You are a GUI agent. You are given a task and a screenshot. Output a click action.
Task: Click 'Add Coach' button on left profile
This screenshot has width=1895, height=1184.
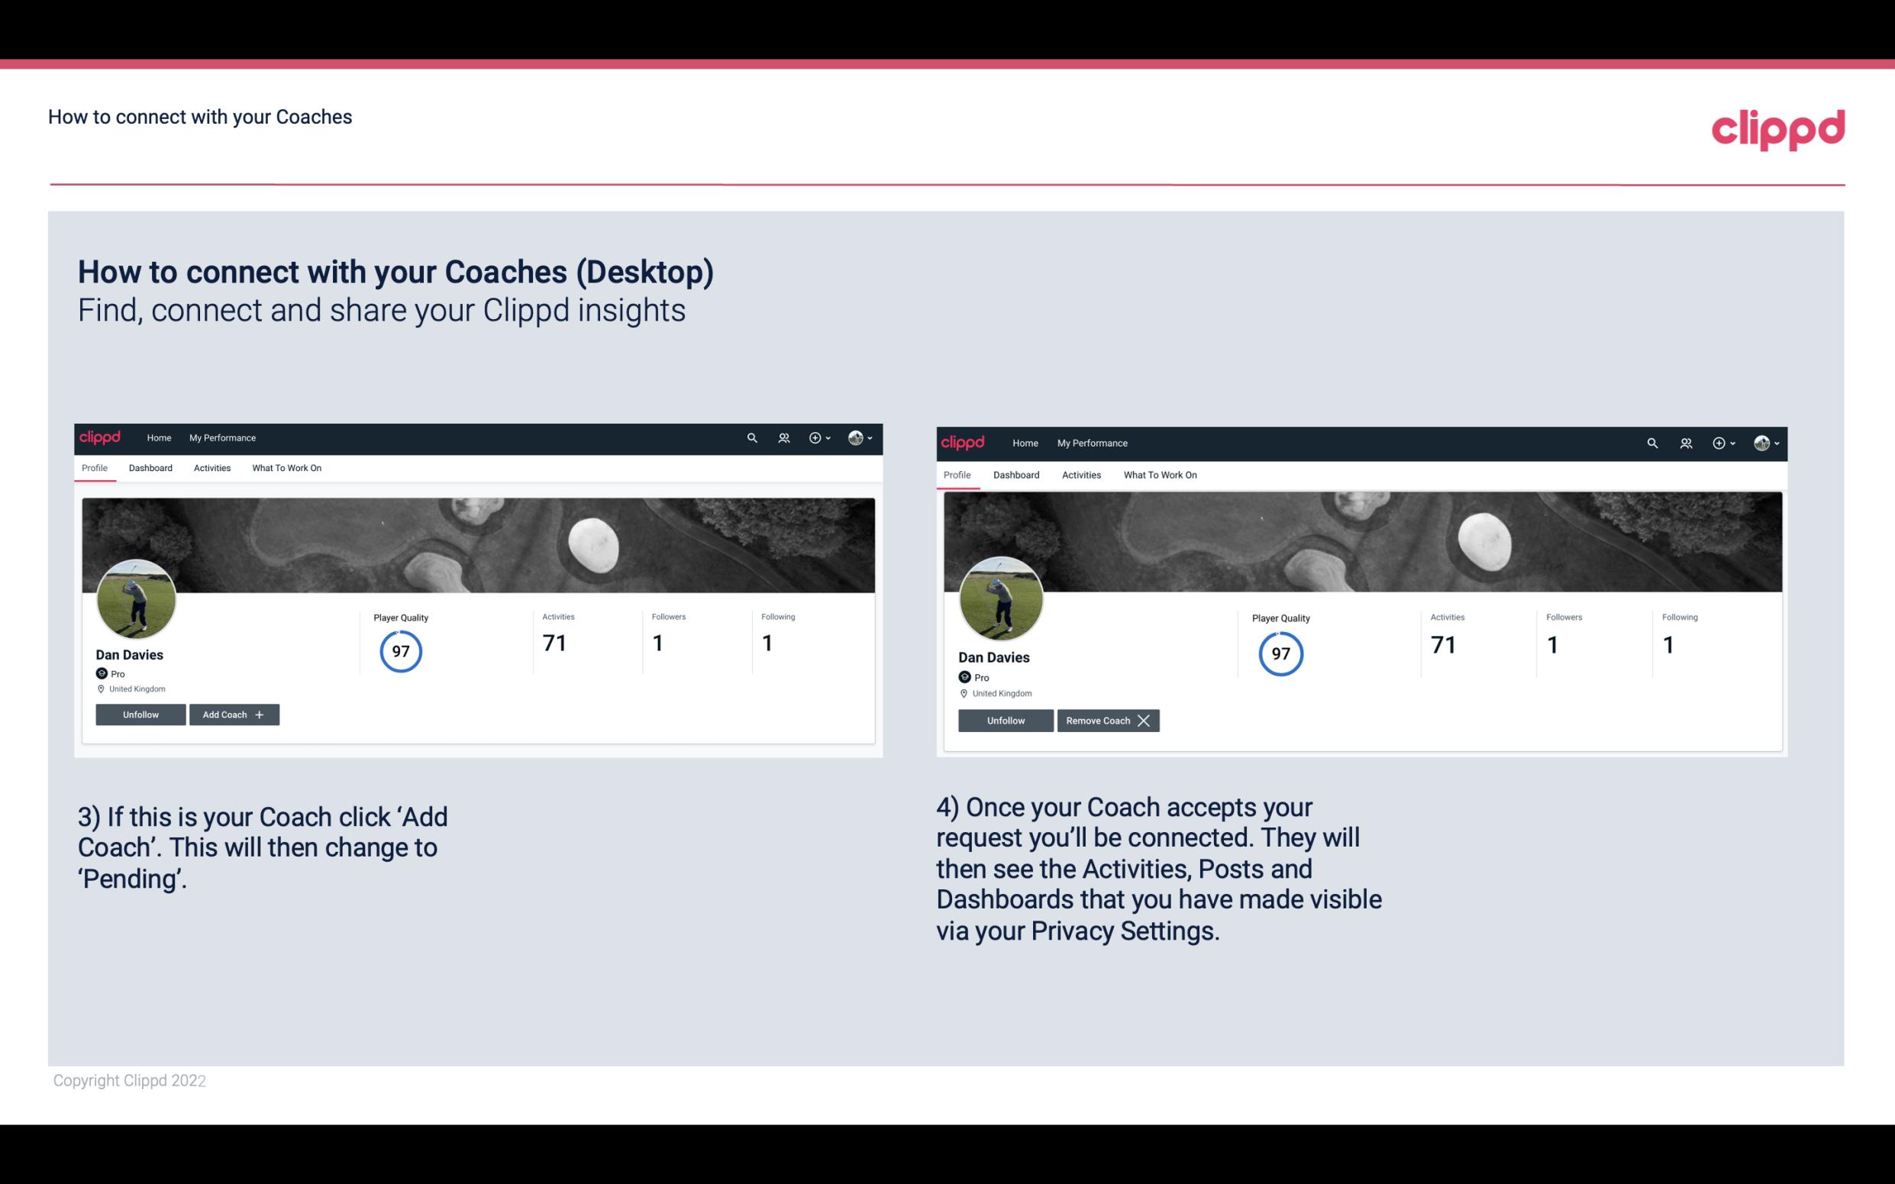231,714
